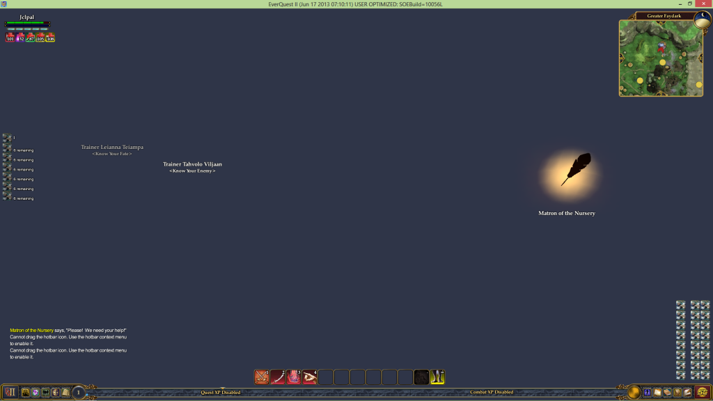Viewport: 713px width, 401px height.
Task: Use the red hand ability in hotbar slot 3
Action: (x=294, y=377)
